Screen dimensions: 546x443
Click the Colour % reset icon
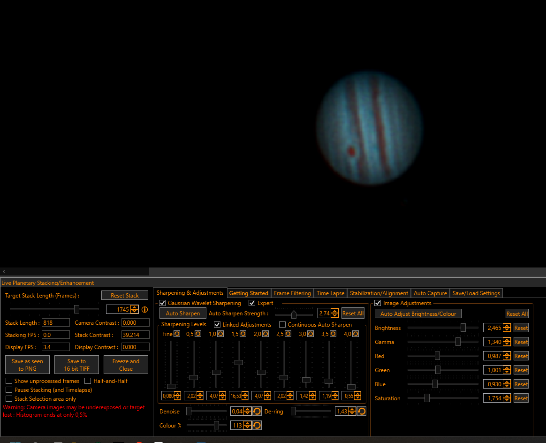click(257, 425)
